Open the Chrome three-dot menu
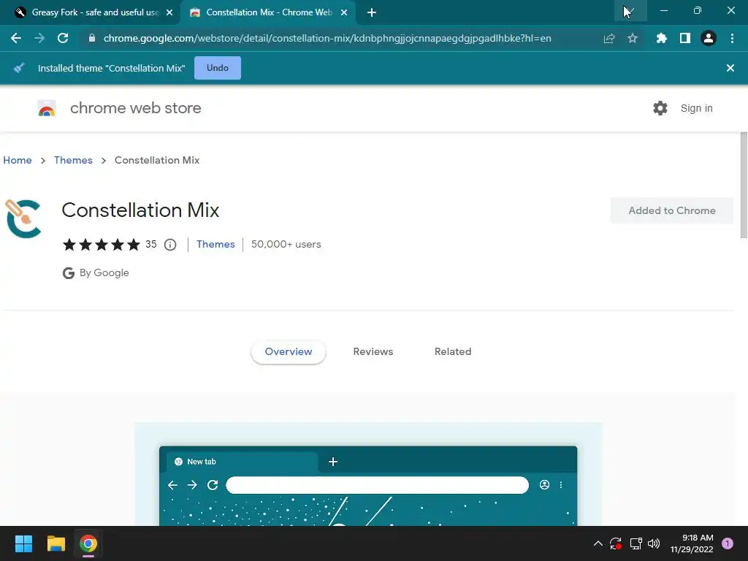The width and height of the screenshot is (748, 561). coord(732,38)
